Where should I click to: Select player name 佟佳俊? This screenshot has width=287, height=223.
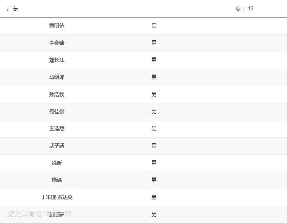(57, 111)
